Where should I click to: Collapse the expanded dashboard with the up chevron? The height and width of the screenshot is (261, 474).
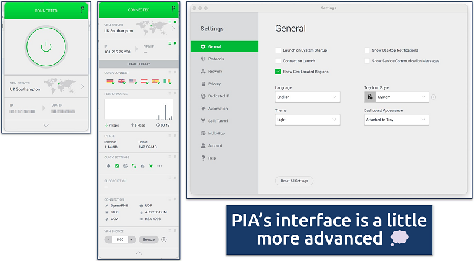coord(139,253)
